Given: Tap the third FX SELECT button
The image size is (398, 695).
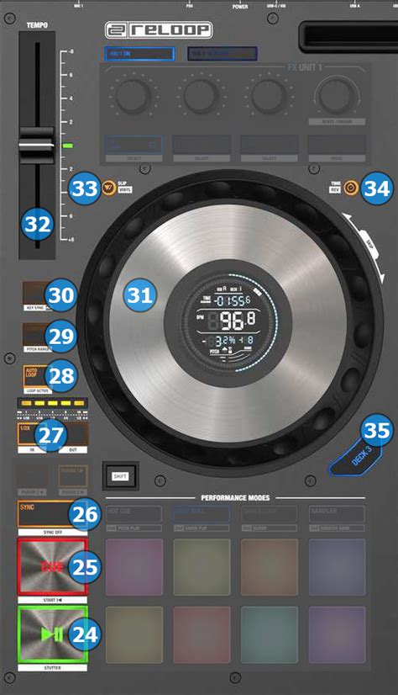Looking at the screenshot, I should point(270,145).
